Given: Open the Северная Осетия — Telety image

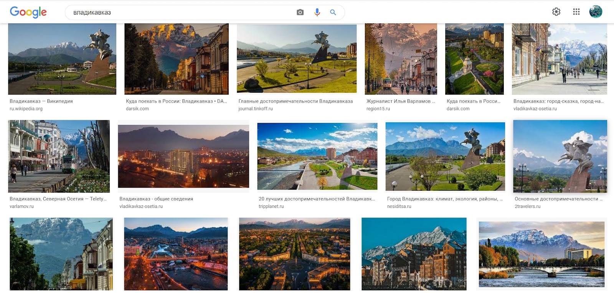Looking at the screenshot, I should [59, 156].
